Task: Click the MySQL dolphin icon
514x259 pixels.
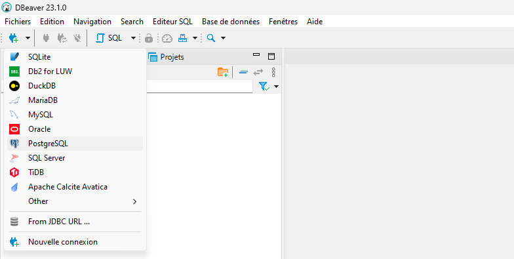Action: [x=14, y=115]
